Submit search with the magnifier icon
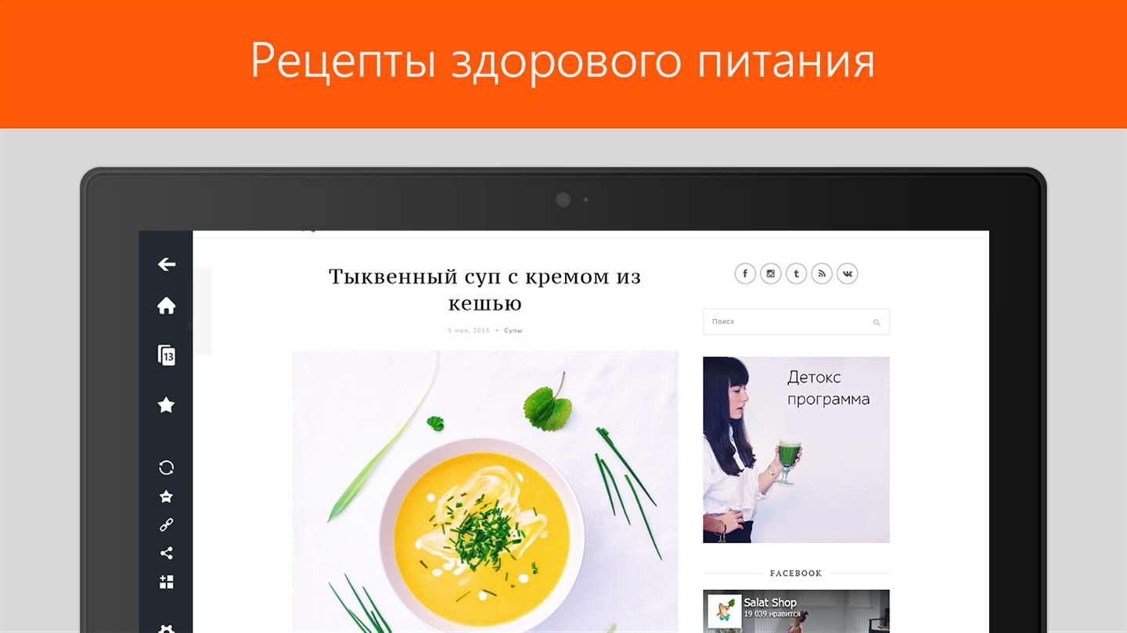Screen dimensions: 1127x633 877,322
